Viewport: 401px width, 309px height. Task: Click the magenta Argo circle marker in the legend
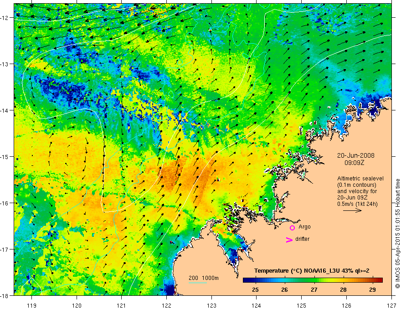click(x=292, y=228)
